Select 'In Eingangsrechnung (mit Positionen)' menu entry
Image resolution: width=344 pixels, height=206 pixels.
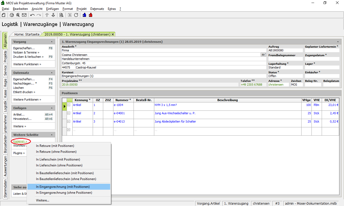(63, 187)
